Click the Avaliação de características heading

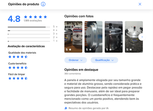click(x=26, y=46)
